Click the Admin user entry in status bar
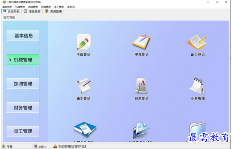The width and height of the screenshot is (233, 149). 40,146
